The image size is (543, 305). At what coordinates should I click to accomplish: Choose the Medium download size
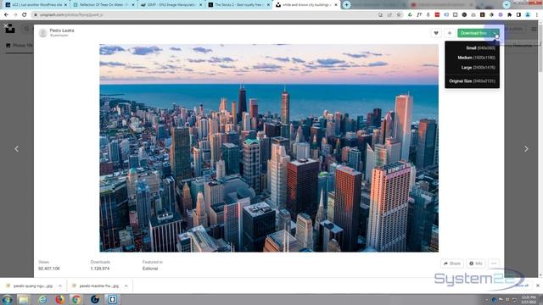coord(476,58)
